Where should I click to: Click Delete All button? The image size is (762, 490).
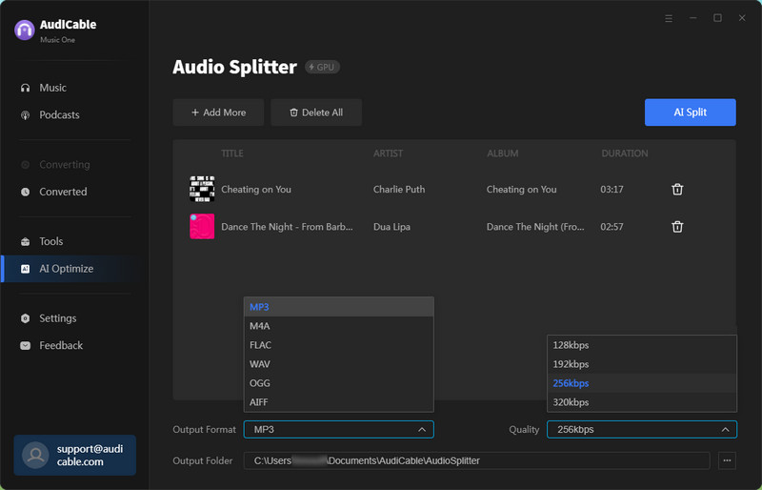click(316, 112)
